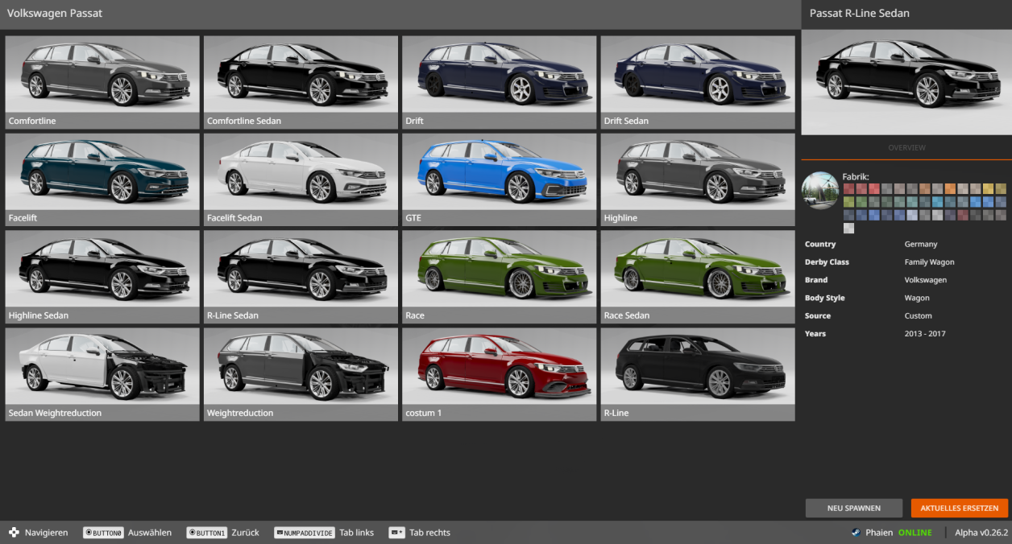
Task: Click the NUMPADDIVIDE Tab links key icon
Action: point(305,533)
